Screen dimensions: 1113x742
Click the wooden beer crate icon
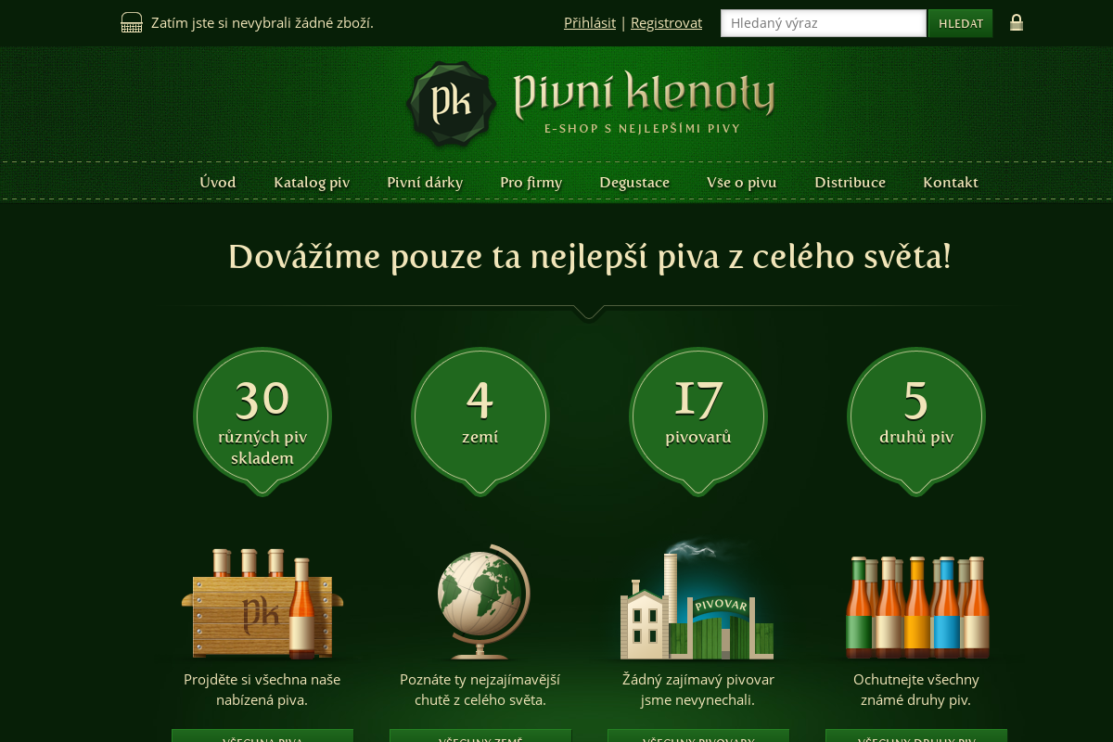(262, 601)
